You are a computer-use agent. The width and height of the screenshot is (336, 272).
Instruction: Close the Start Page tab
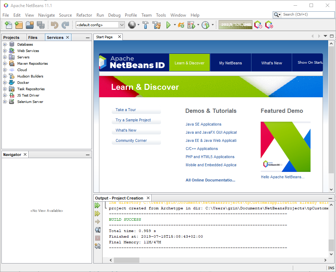[120, 37]
